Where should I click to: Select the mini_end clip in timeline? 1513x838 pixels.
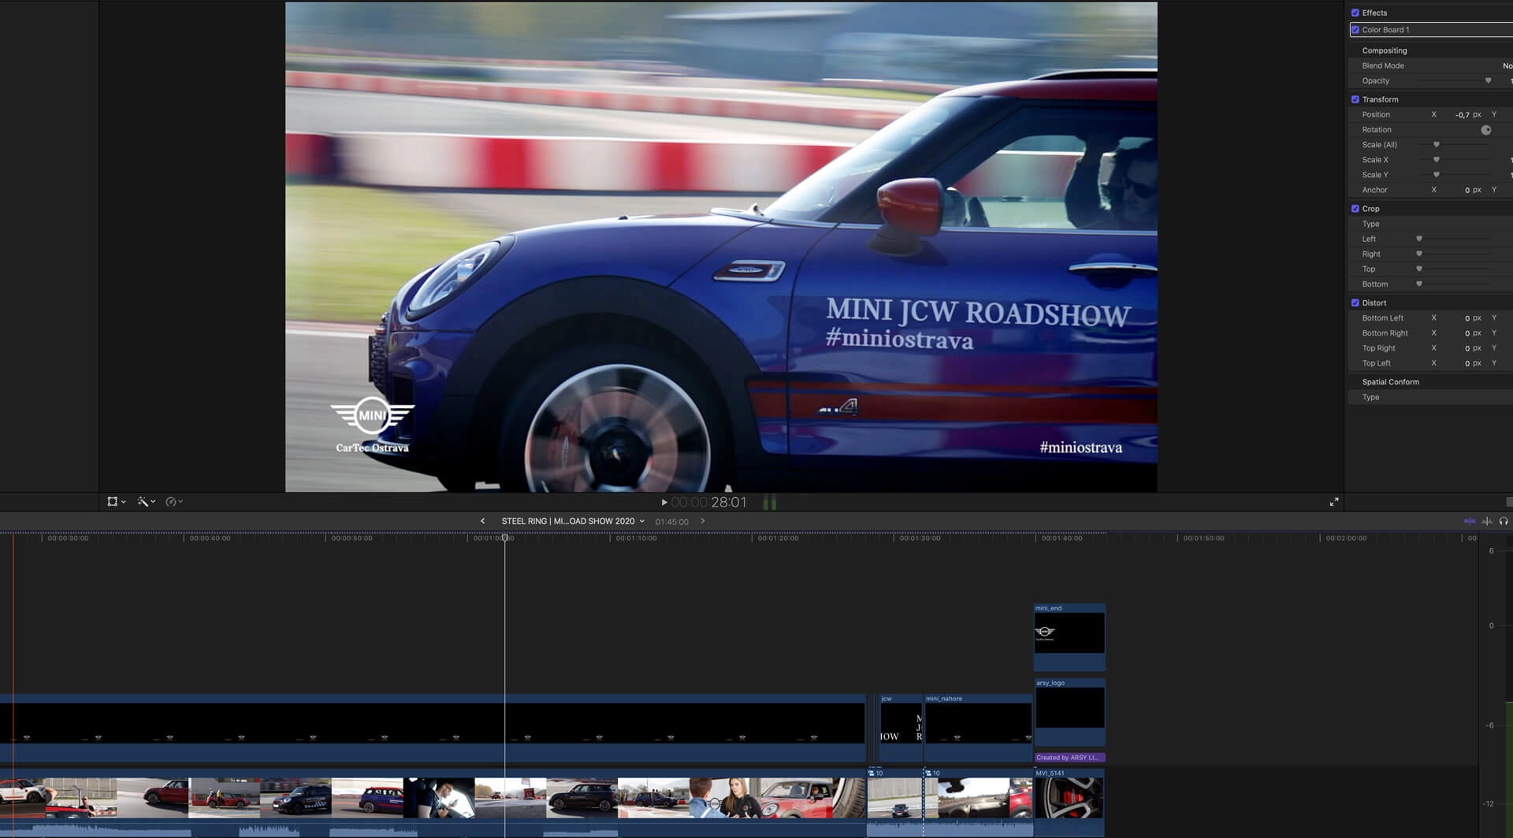1069,637
